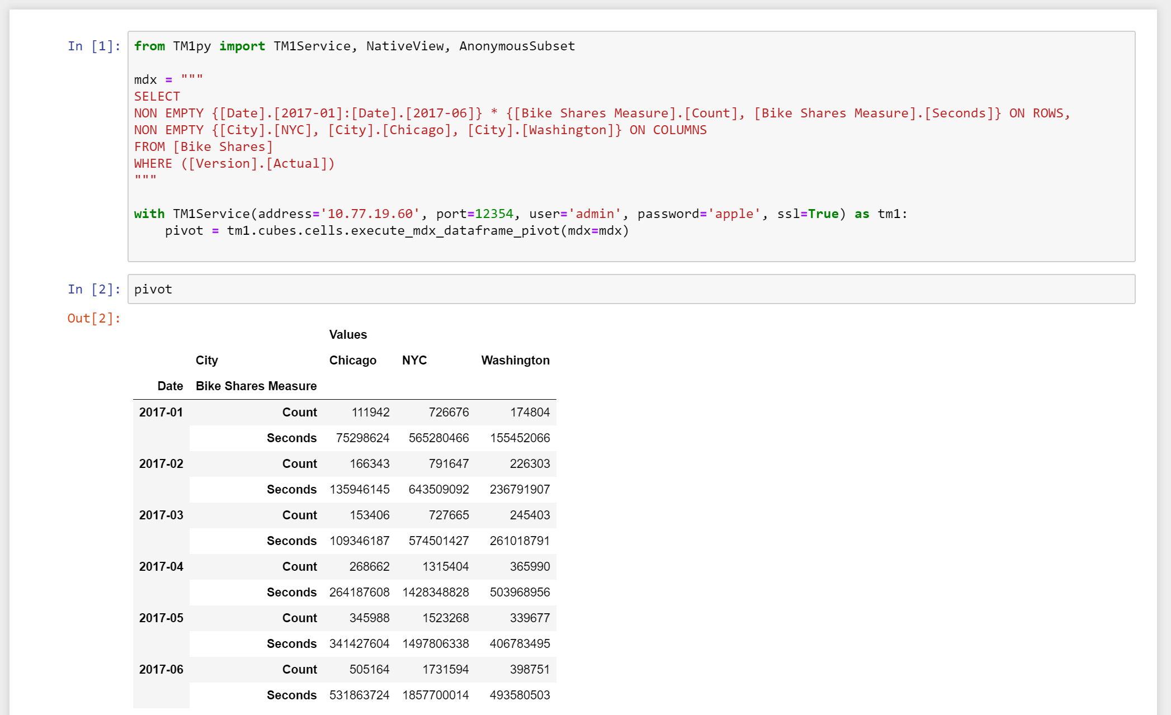Image resolution: width=1171 pixels, height=715 pixels.
Task: Click the Washington column header
Action: [x=515, y=361]
